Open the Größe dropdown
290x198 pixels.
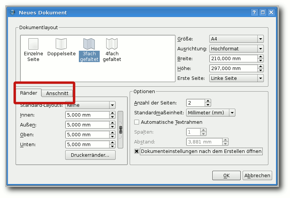point(237,39)
